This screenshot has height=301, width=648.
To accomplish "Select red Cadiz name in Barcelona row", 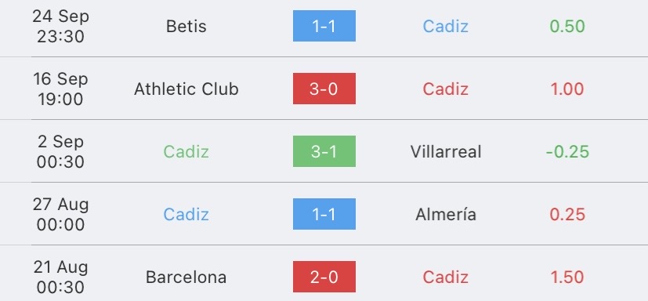I will pos(446,277).
